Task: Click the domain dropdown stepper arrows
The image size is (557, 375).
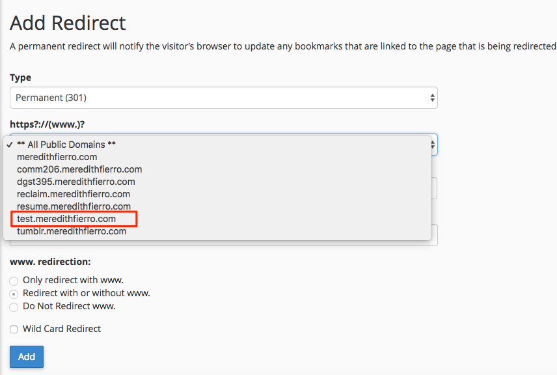Action: pos(433,145)
